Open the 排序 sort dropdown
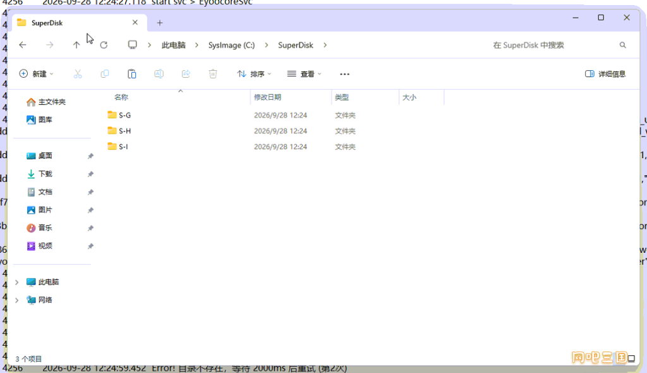The height and width of the screenshot is (373, 647). tap(254, 74)
